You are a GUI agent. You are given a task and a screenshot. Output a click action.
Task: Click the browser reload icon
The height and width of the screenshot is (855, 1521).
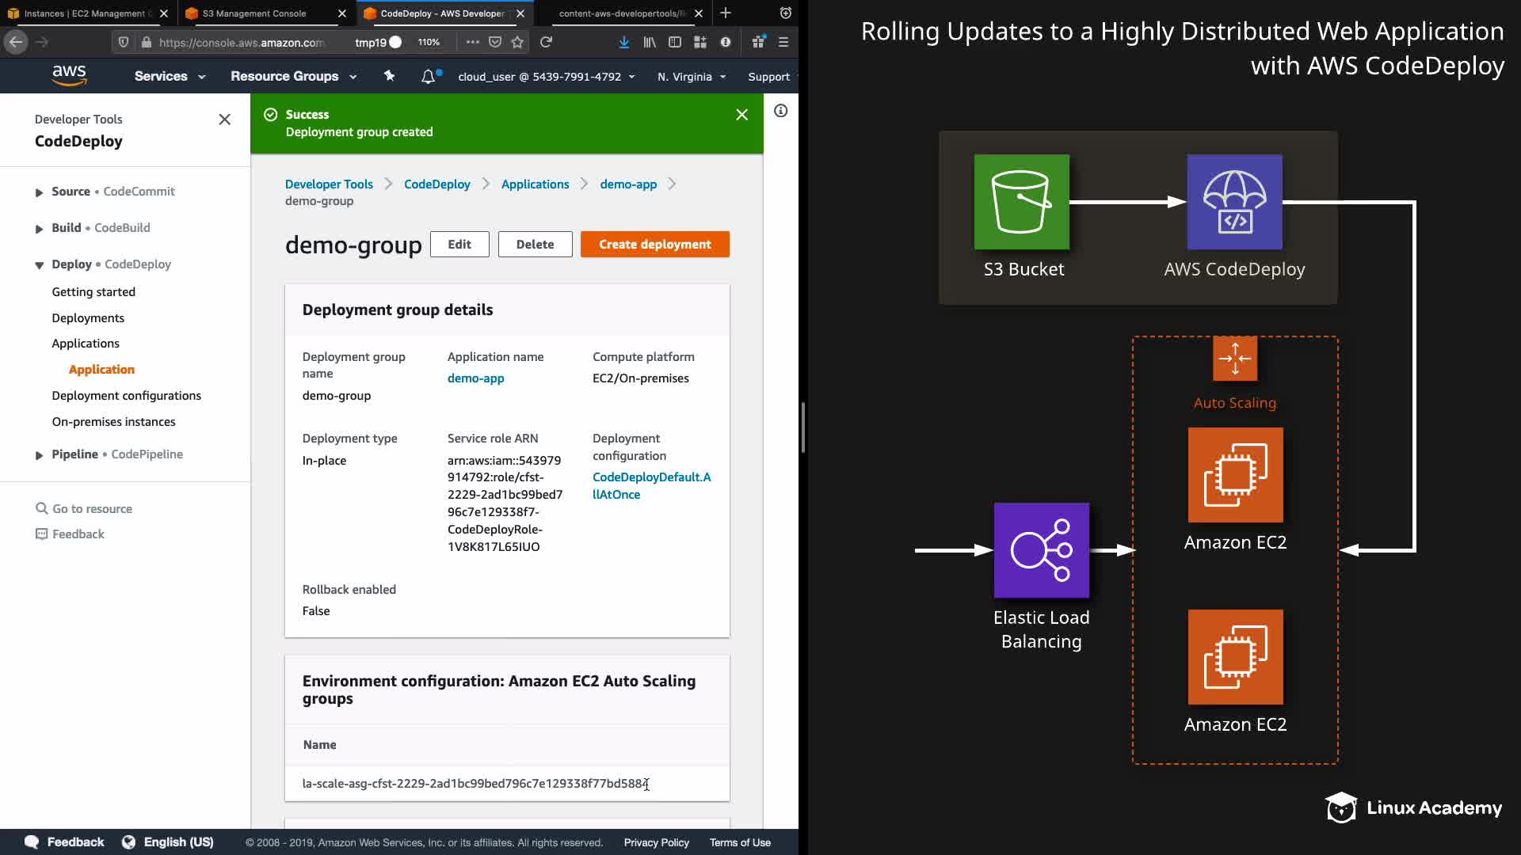tap(546, 42)
